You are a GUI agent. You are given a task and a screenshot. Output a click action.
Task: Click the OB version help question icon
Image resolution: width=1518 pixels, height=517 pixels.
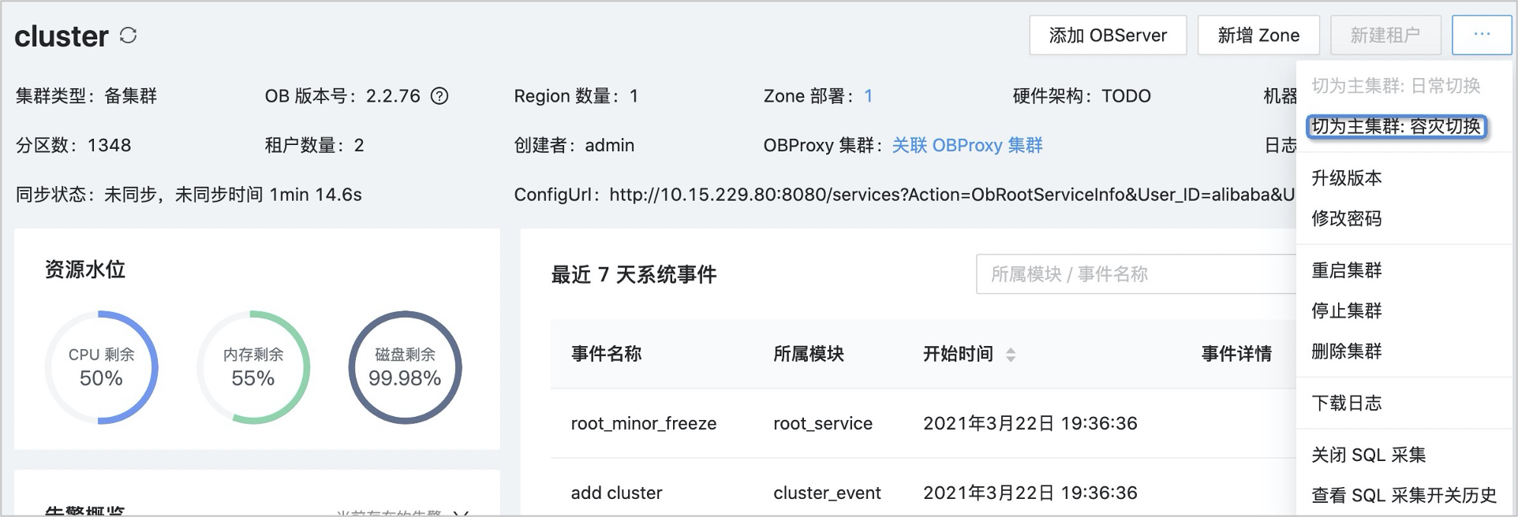(x=439, y=96)
